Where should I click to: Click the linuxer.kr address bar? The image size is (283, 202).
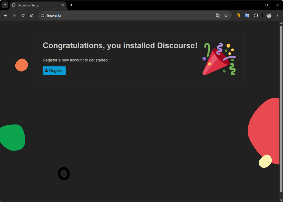[124, 15]
